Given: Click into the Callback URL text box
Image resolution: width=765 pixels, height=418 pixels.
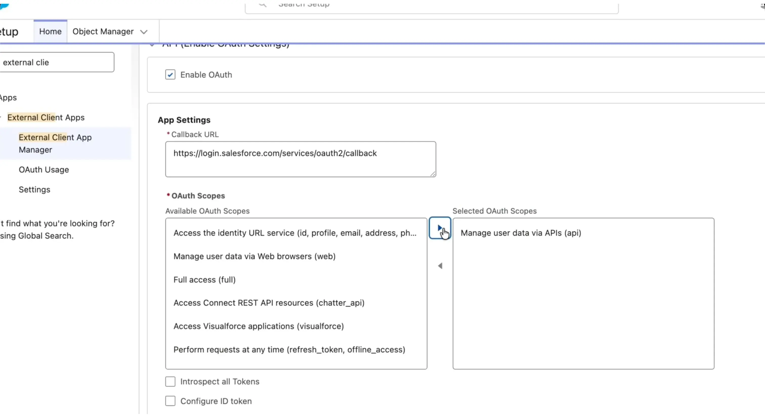Looking at the screenshot, I should 301,159.
